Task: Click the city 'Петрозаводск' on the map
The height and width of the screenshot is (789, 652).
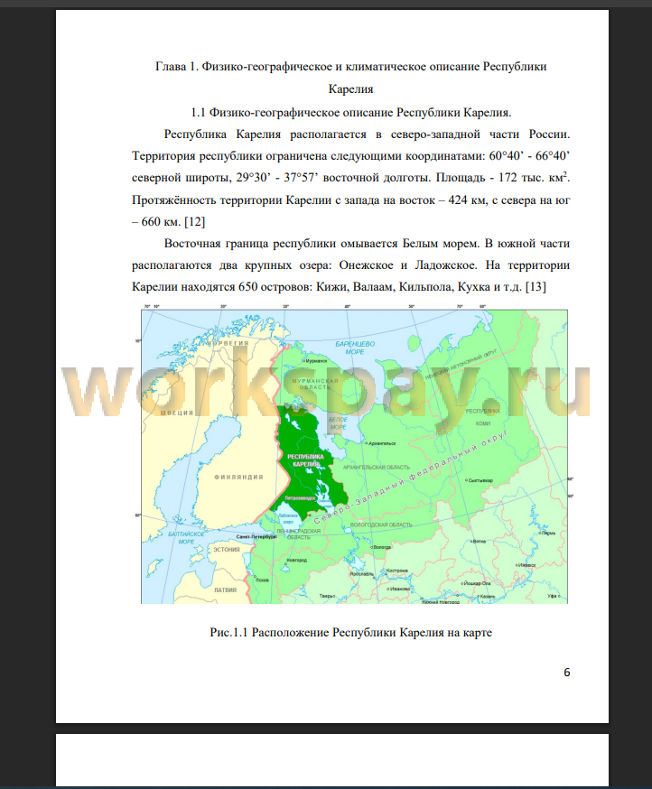Action: click(300, 497)
